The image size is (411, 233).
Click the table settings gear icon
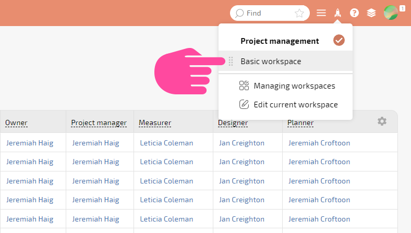(382, 121)
